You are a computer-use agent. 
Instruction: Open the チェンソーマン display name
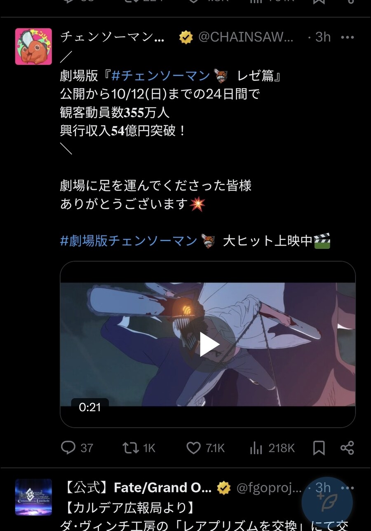[x=113, y=37]
